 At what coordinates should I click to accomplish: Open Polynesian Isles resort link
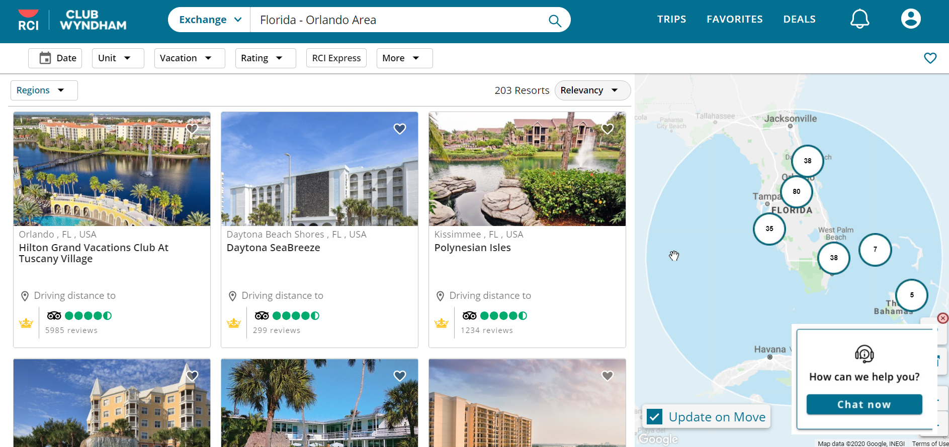pos(473,248)
